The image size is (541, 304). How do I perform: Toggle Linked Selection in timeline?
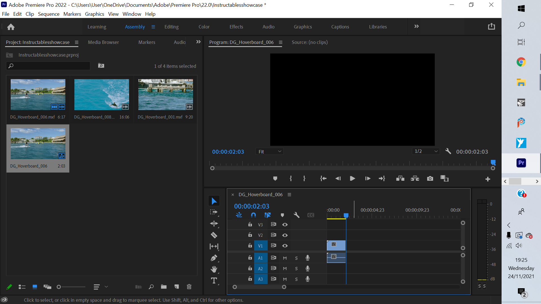click(x=268, y=215)
